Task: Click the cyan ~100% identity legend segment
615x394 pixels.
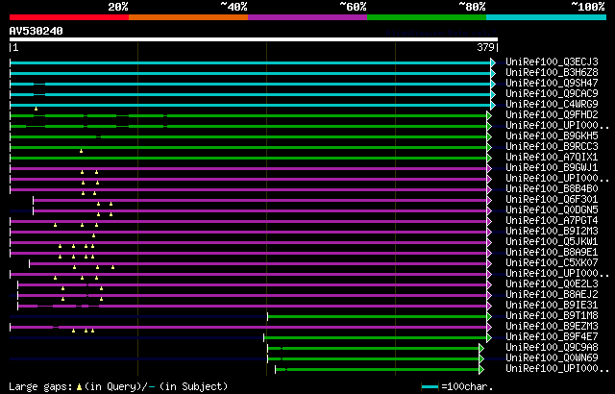Action: (x=547, y=17)
